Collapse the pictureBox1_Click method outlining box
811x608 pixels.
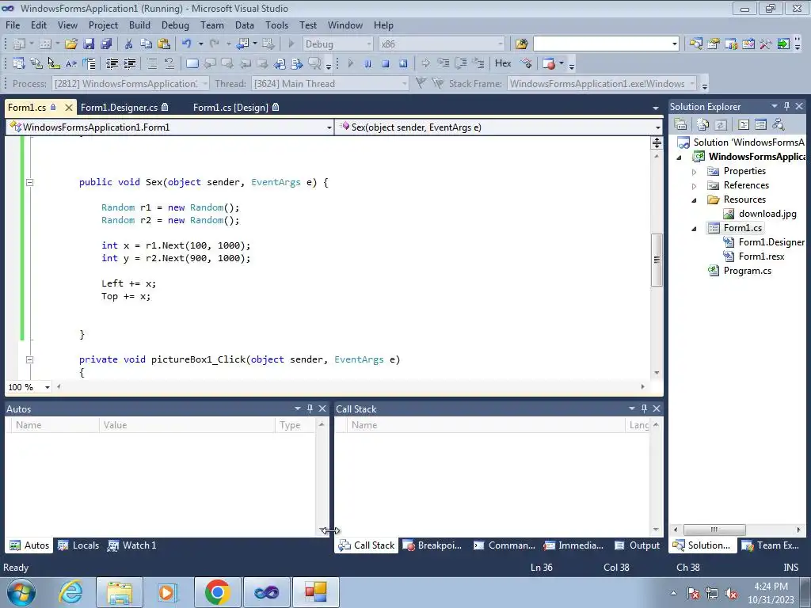(29, 359)
